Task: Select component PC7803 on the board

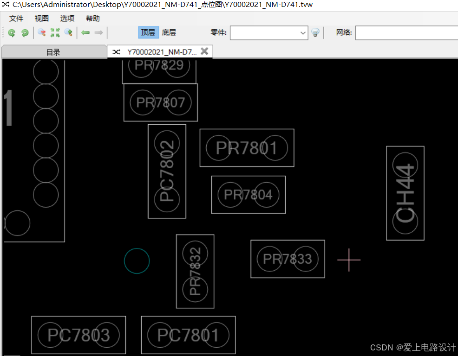Action: (79, 335)
